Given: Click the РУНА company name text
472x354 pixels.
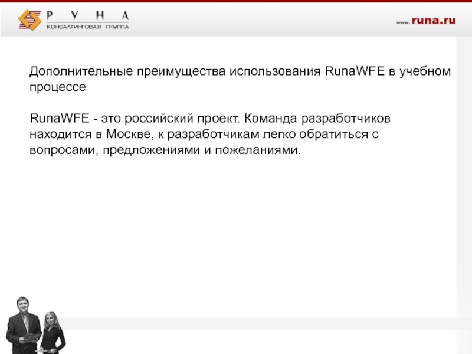Looking at the screenshot, I should (x=88, y=15).
